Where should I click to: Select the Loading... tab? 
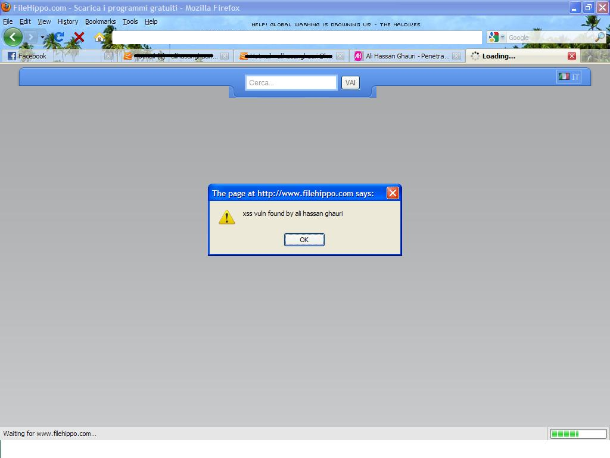pos(523,56)
